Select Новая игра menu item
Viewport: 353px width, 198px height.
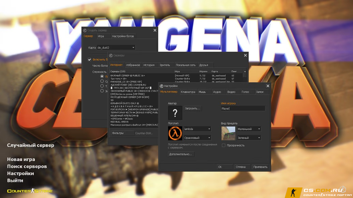tap(21, 159)
